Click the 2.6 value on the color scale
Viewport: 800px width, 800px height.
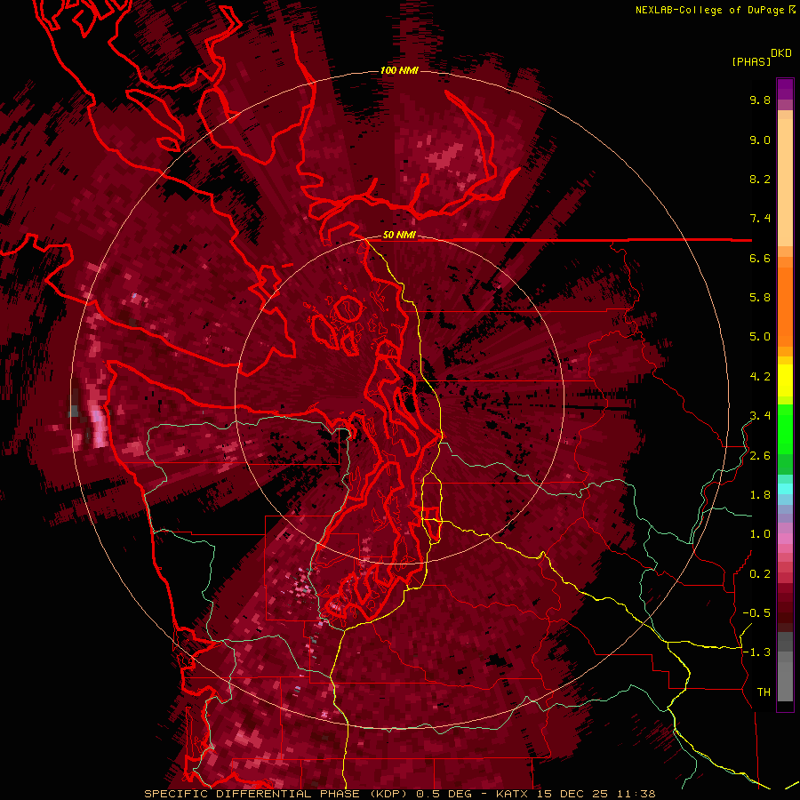[x=760, y=456]
